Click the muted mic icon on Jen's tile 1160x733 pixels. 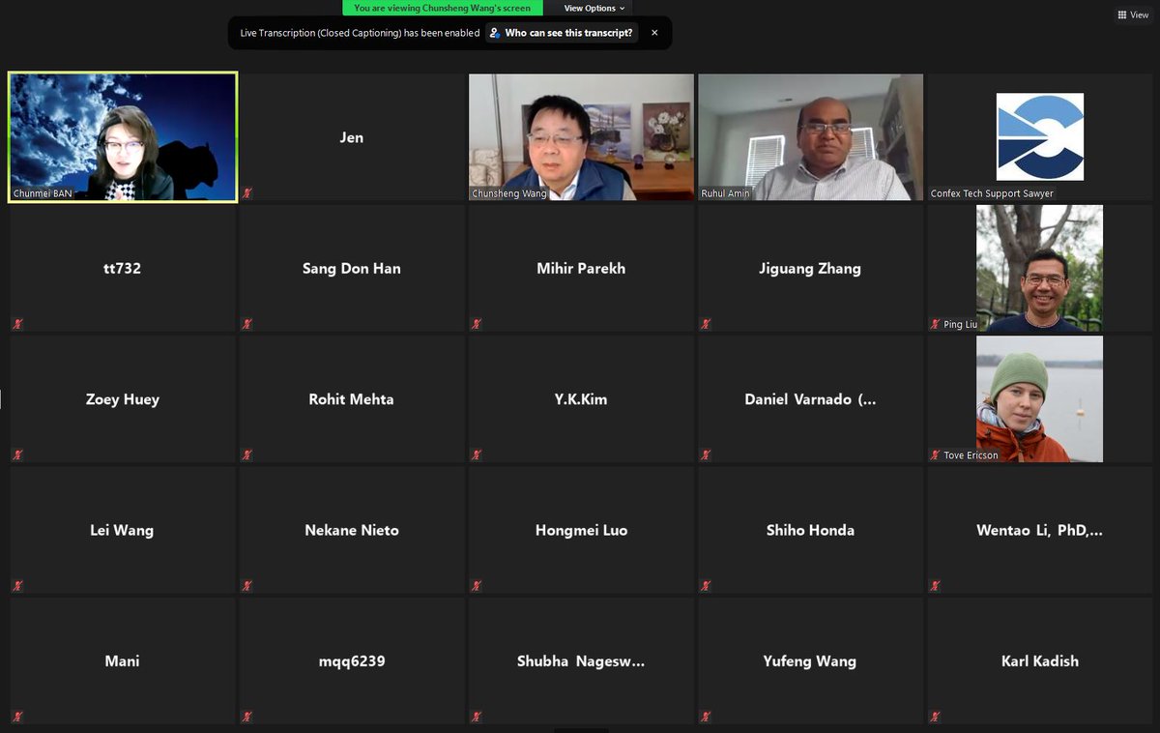click(x=247, y=193)
